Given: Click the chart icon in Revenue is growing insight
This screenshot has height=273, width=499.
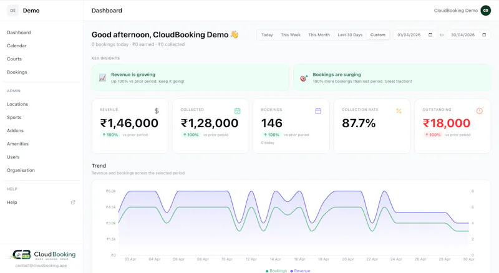Looking at the screenshot, I should pos(102,78).
